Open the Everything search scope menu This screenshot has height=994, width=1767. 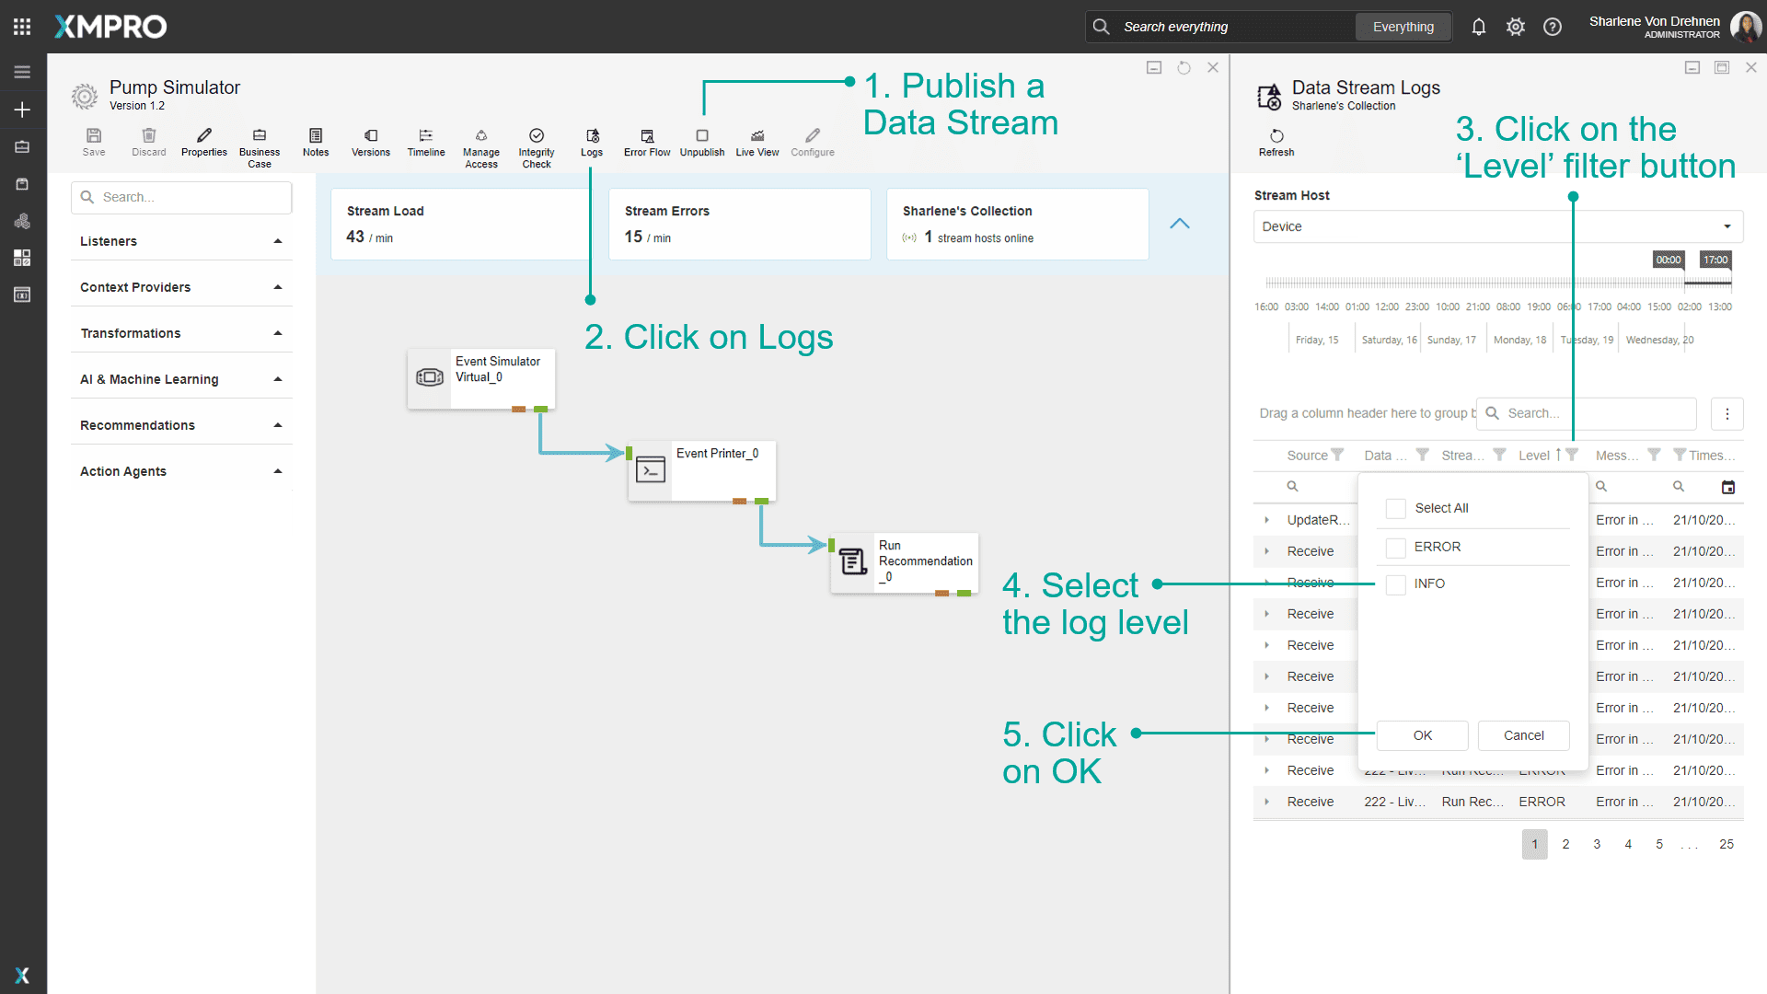pos(1403,27)
